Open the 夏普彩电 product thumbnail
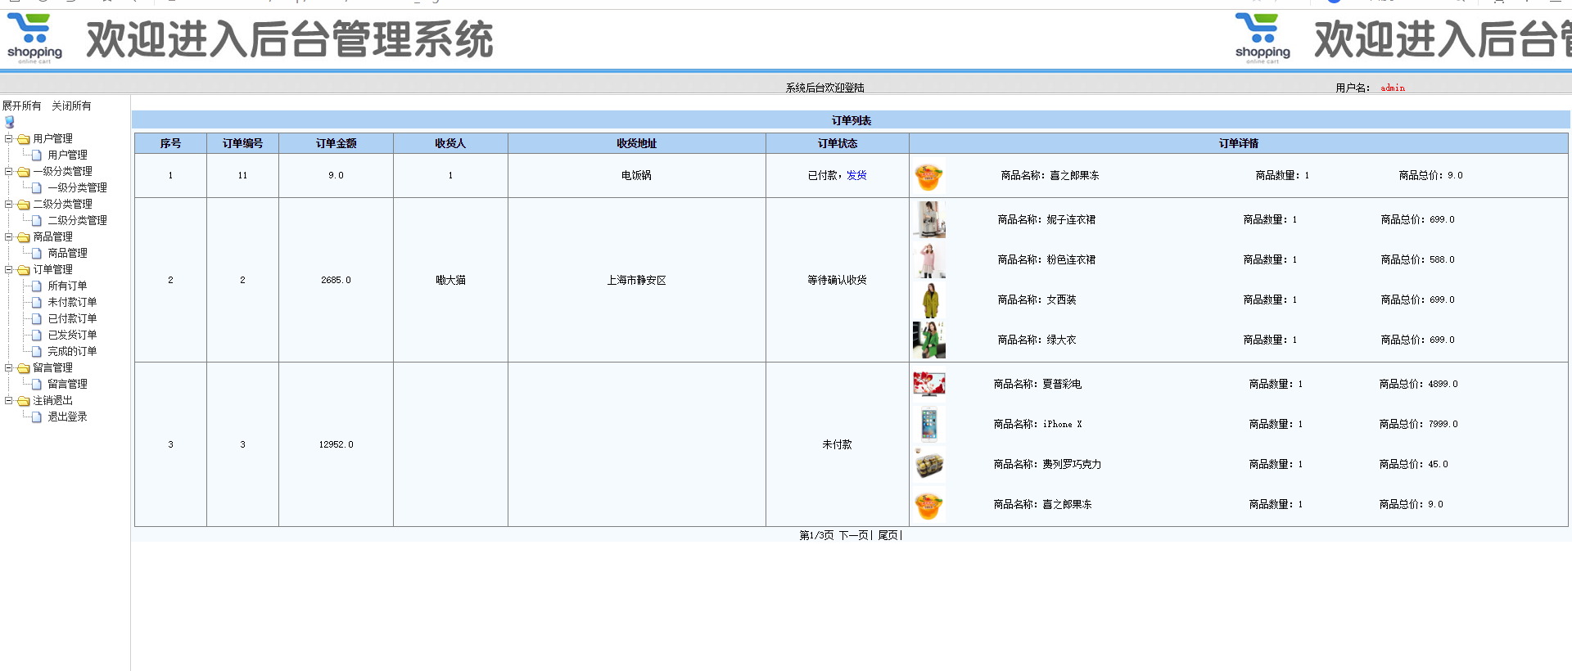This screenshot has height=671, width=1572. 928,384
